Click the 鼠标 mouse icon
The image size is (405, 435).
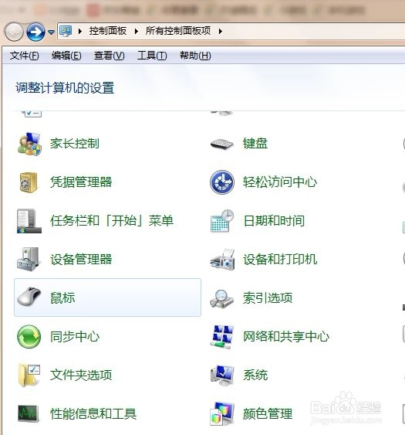[29, 297]
